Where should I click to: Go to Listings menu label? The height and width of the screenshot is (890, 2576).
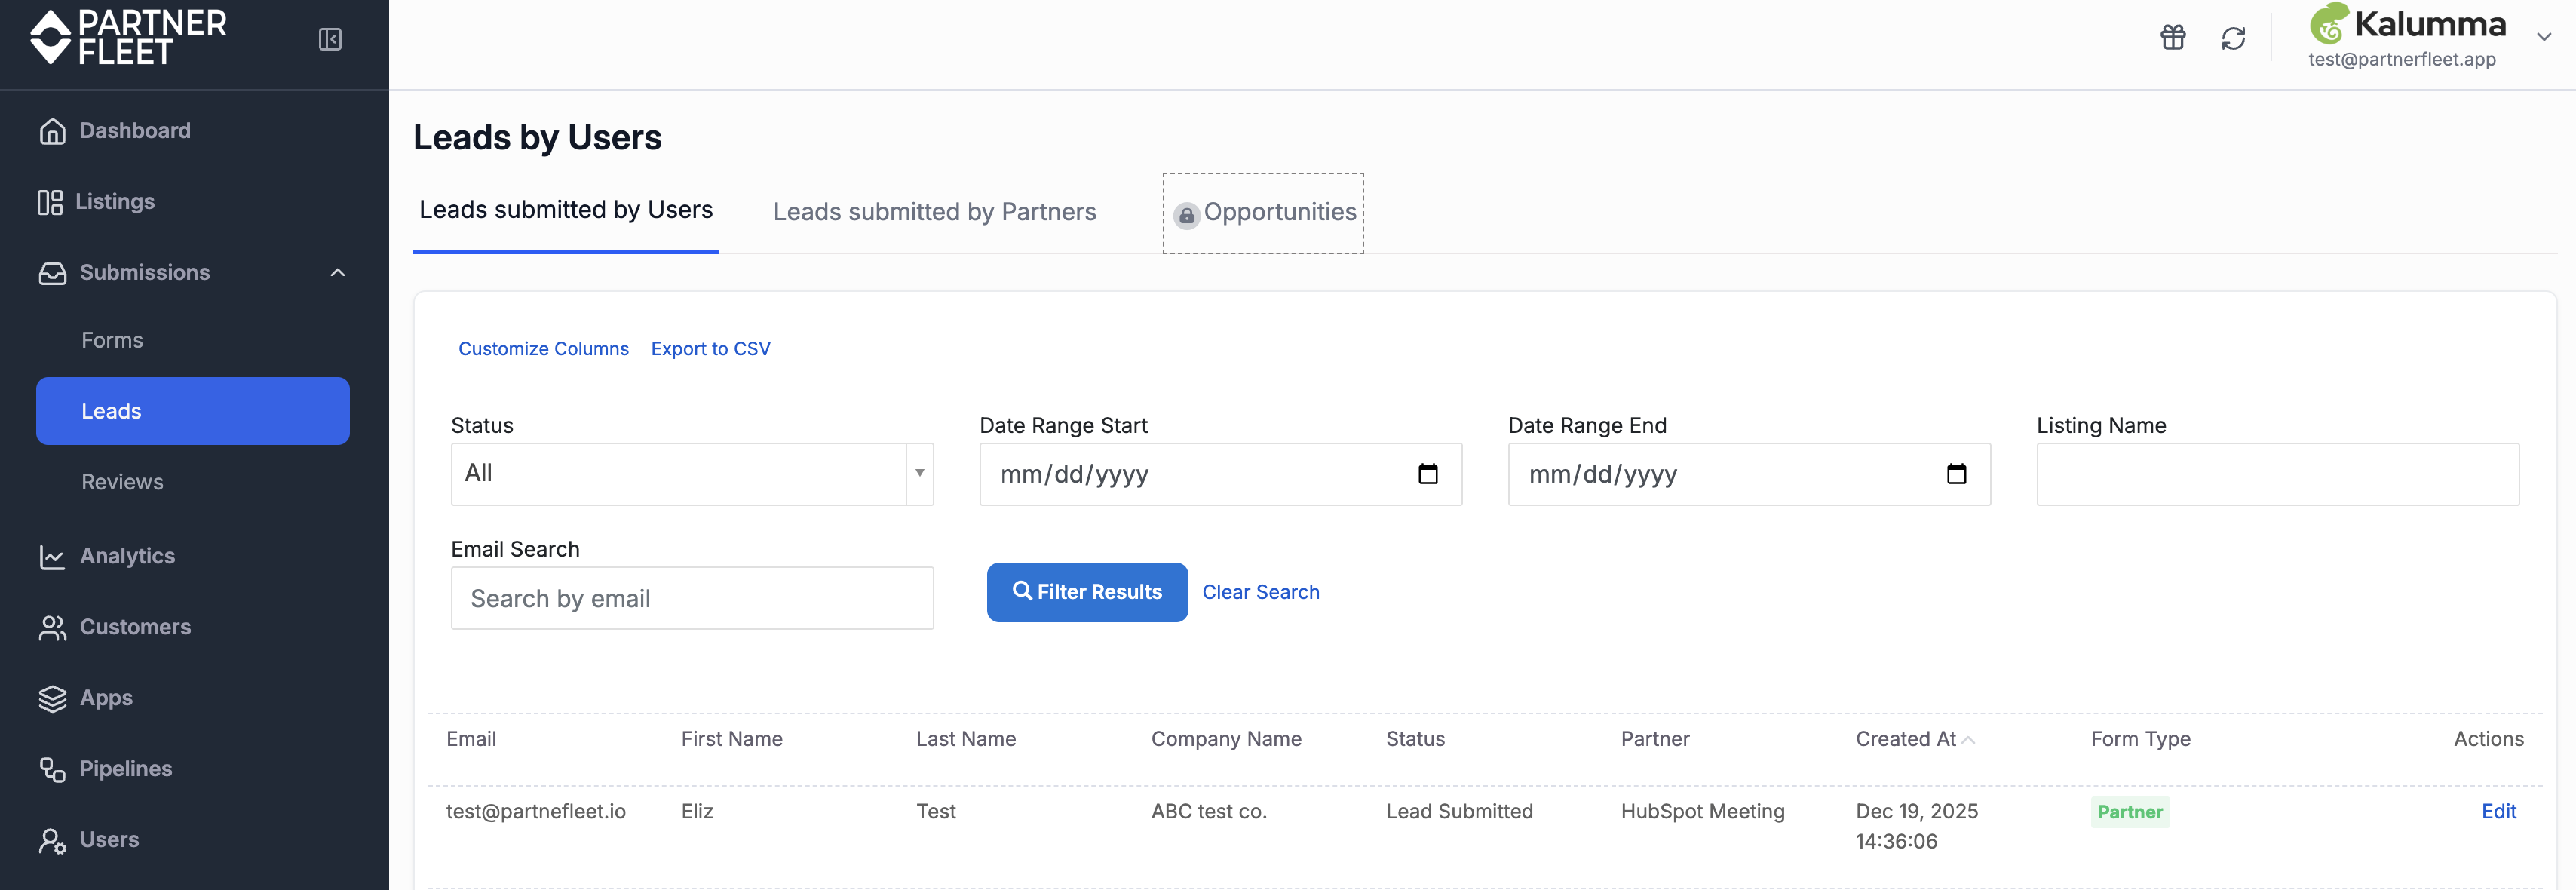click(x=115, y=202)
